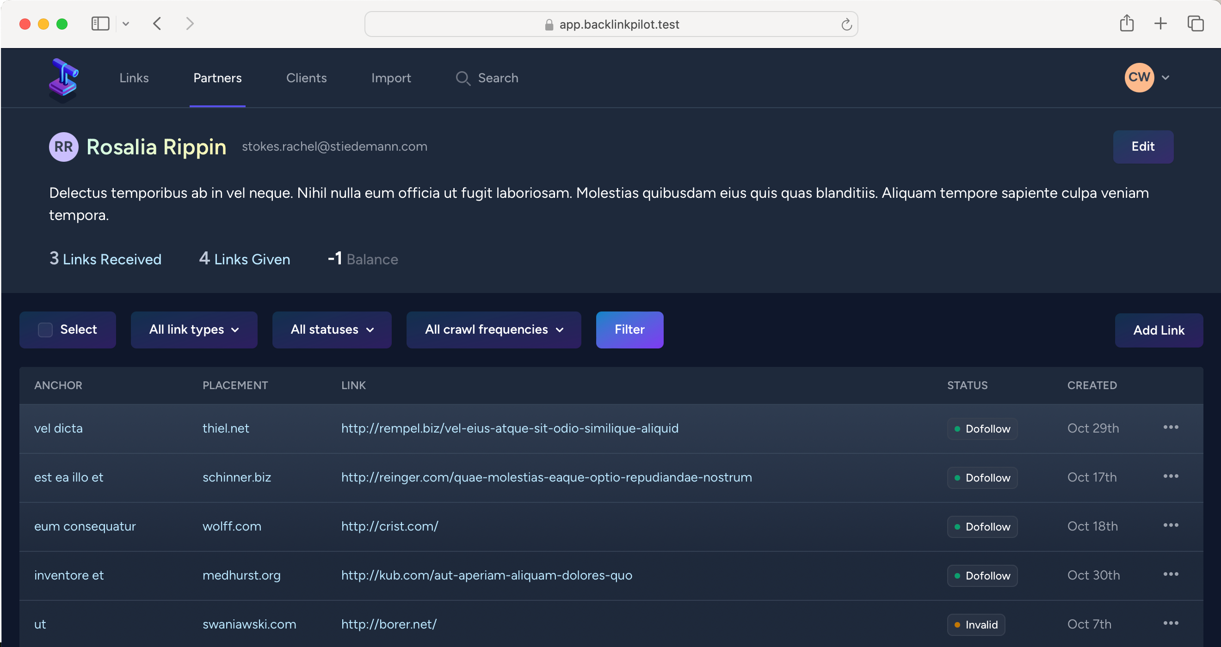Click the Add Link button
Viewport: 1221px width, 647px height.
[x=1159, y=330]
